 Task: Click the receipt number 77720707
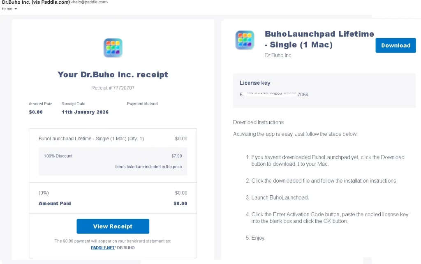tap(113, 88)
